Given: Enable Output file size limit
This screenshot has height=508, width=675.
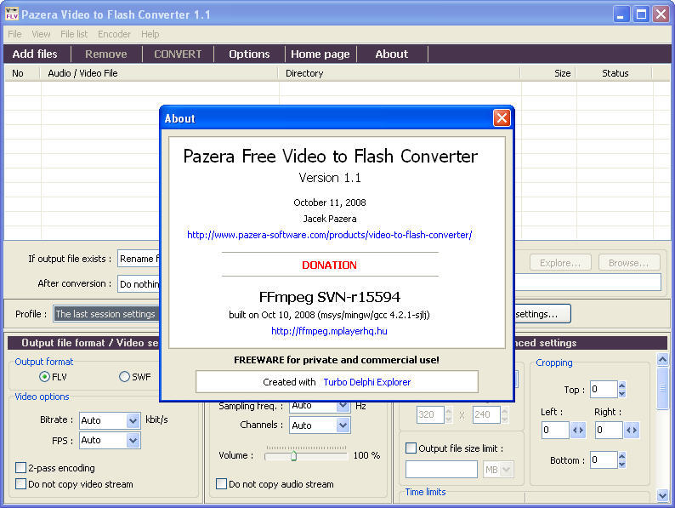Looking at the screenshot, I should [x=411, y=448].
